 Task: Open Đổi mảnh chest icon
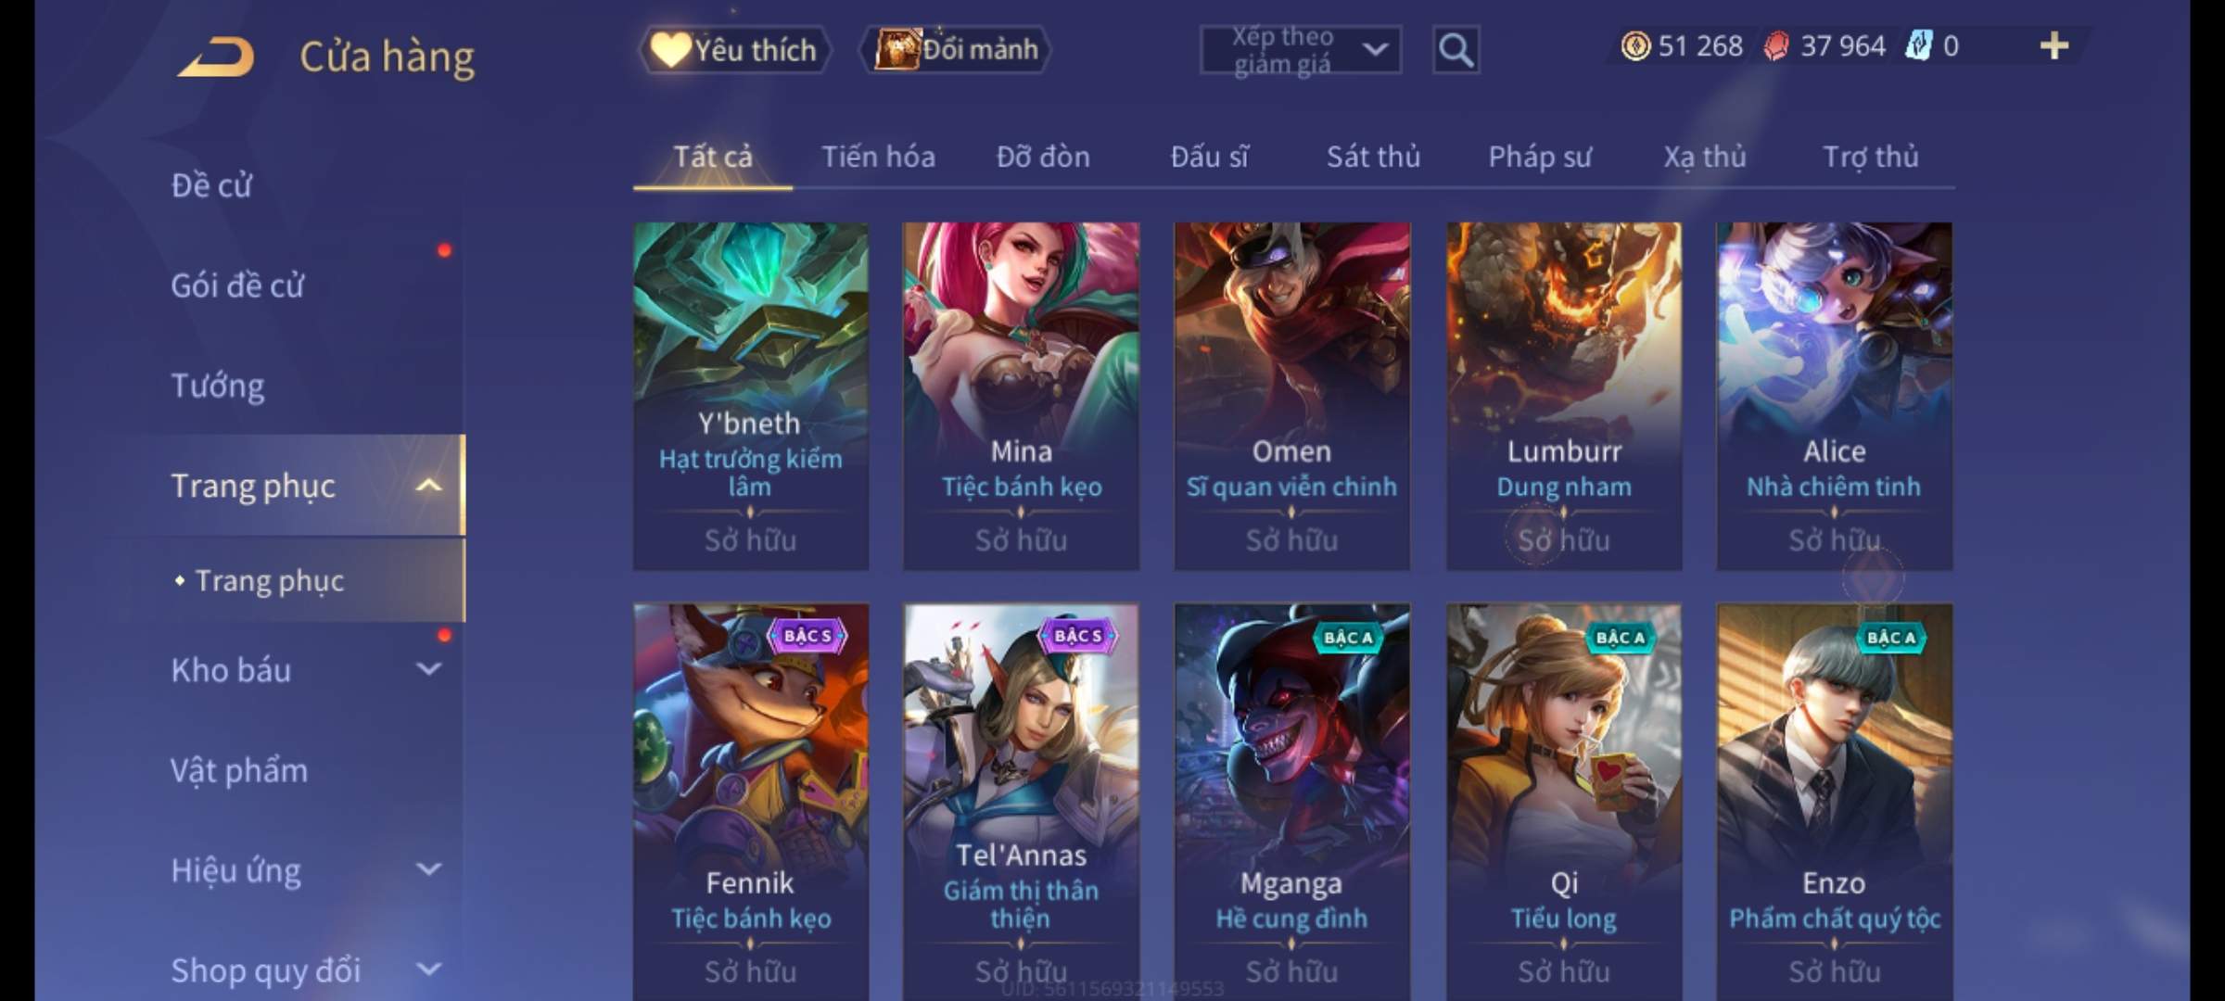[897, 49]
